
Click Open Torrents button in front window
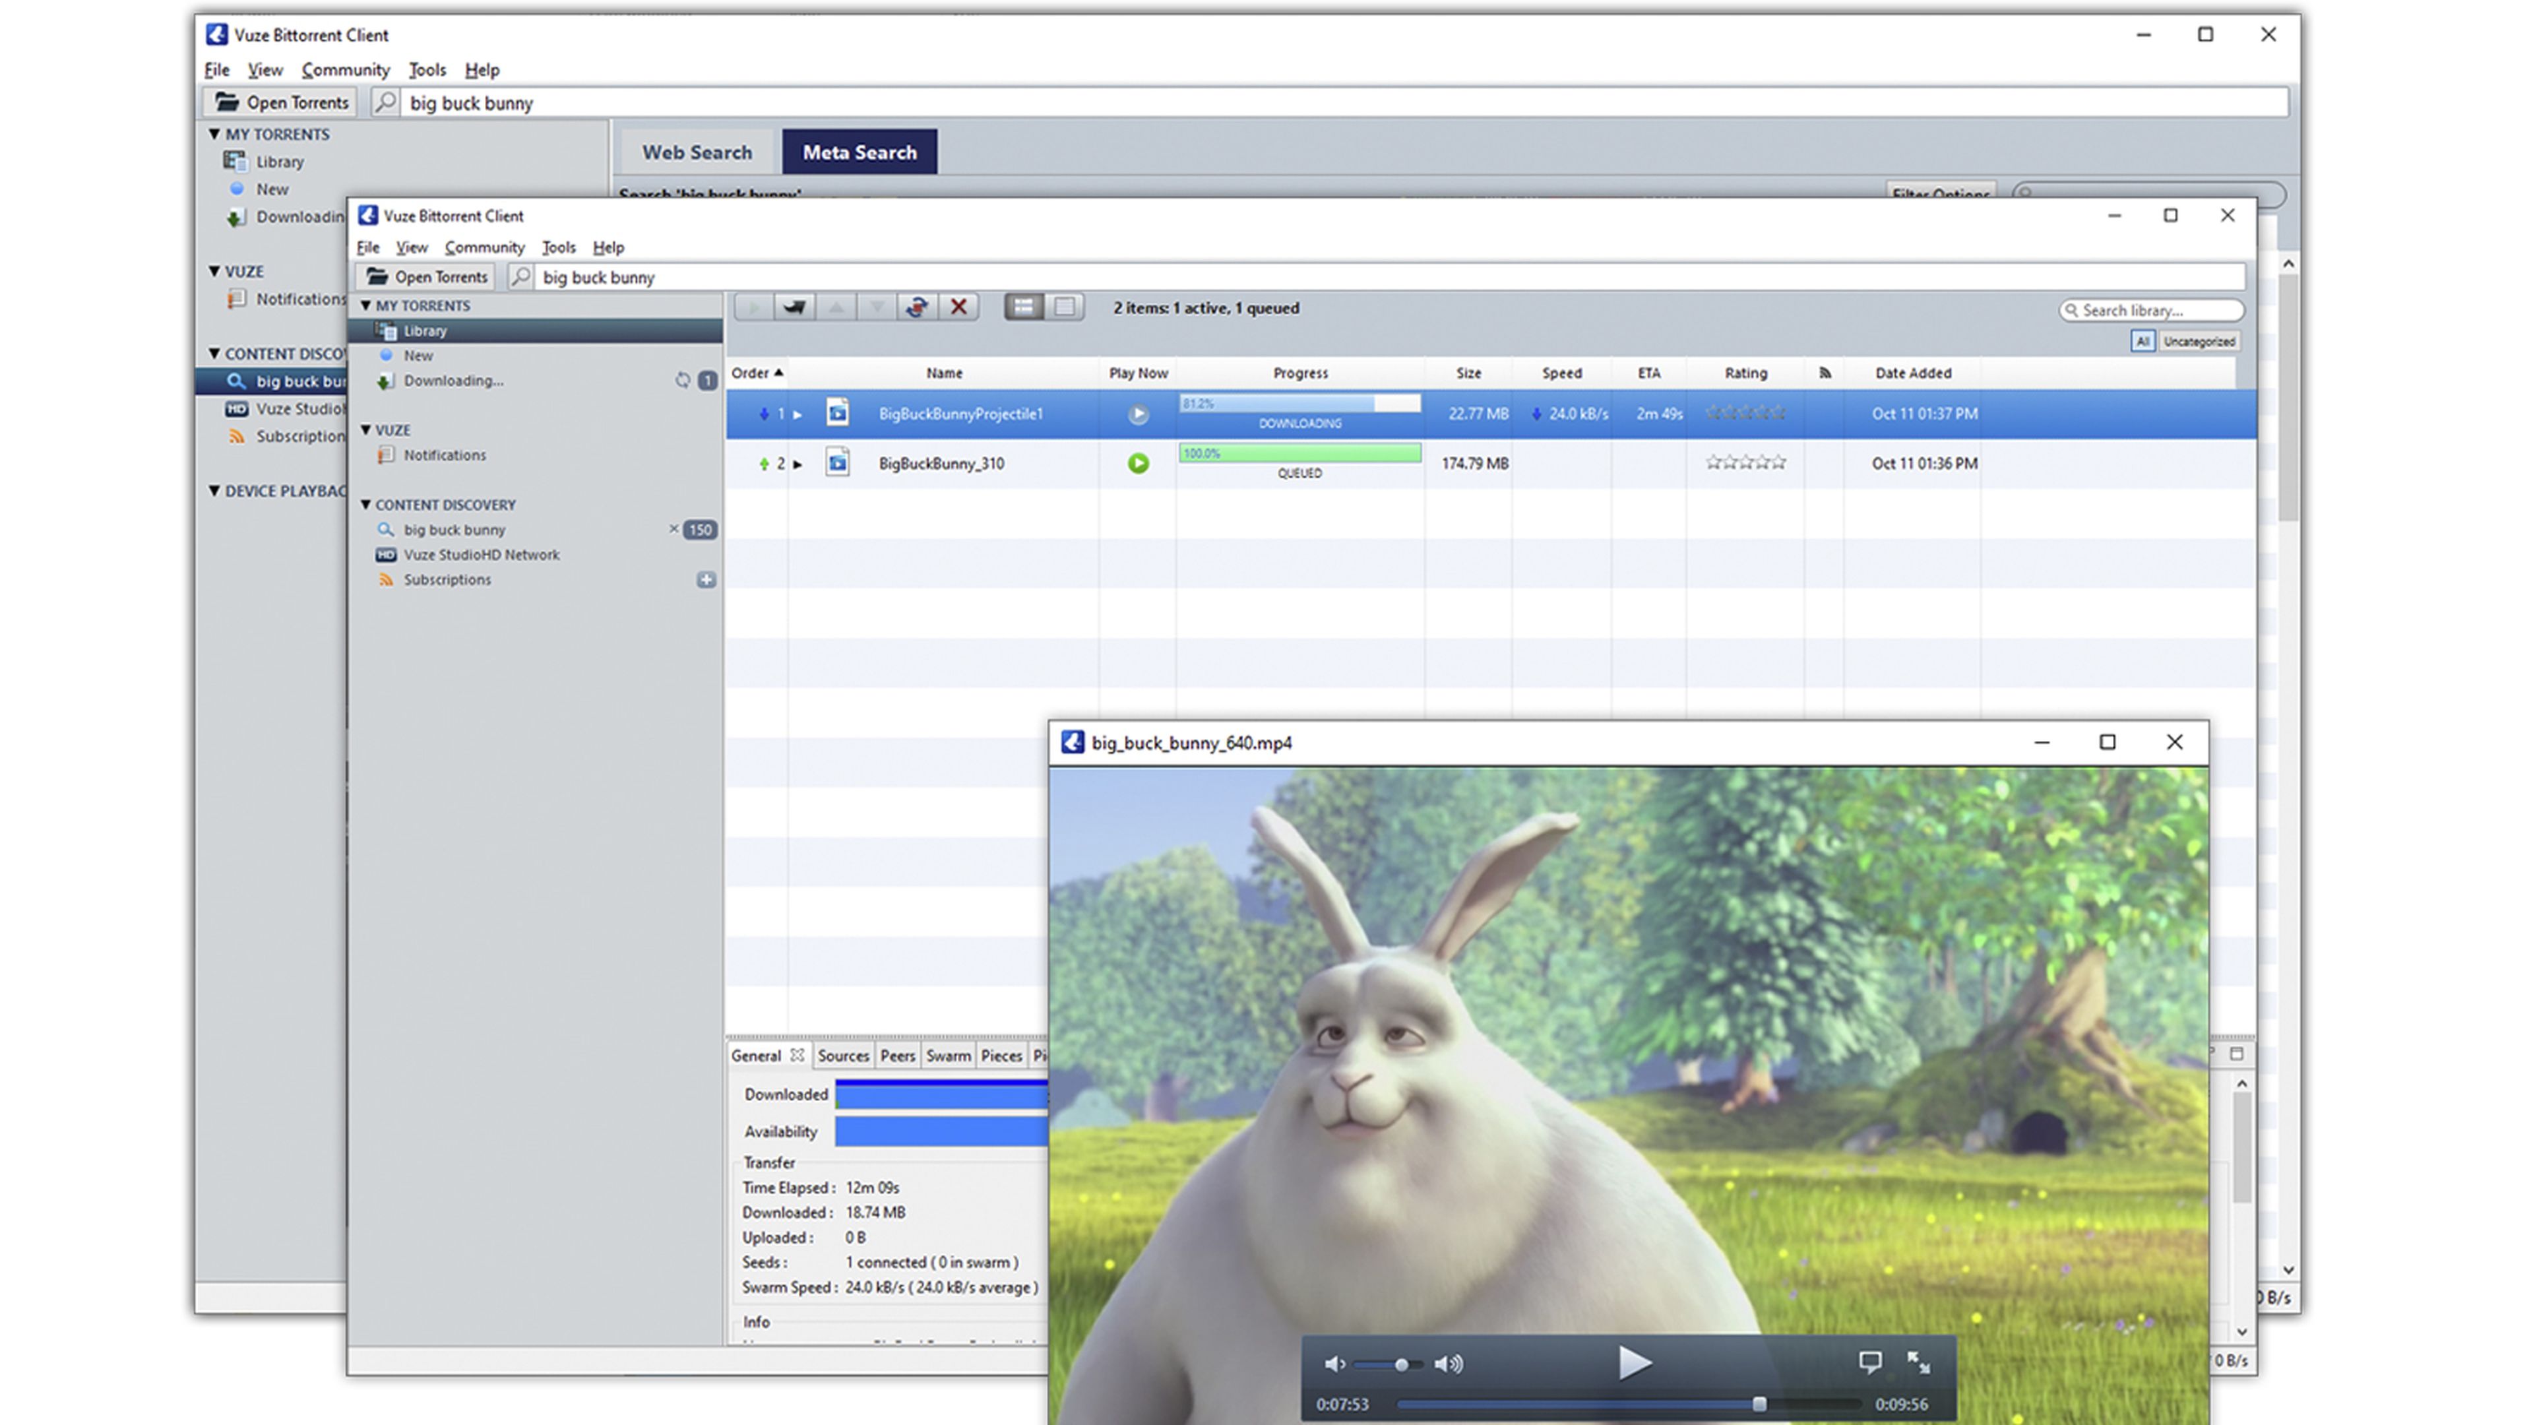(x=425, y=277)
